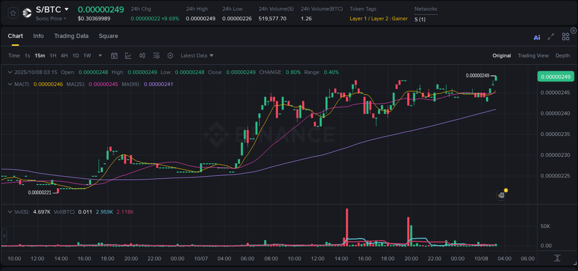This screenshot has width=578, height=271.
Task: Open the date range calendar icon
Action: click(114, 55)
